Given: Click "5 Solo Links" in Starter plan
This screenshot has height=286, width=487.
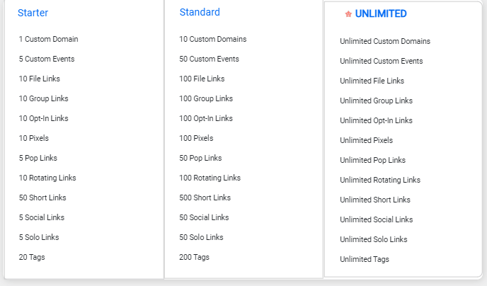Looking at the screenshot, I should click(x=39, y=237).
